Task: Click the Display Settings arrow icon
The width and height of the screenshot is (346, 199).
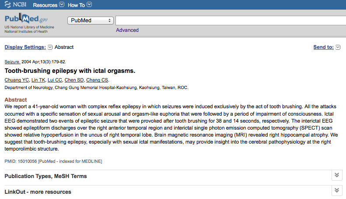Action: [x=50, y=47]
